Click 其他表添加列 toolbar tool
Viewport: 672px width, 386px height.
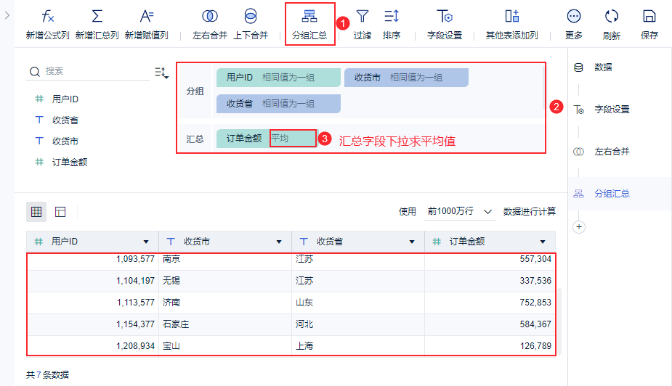(511, 25)
